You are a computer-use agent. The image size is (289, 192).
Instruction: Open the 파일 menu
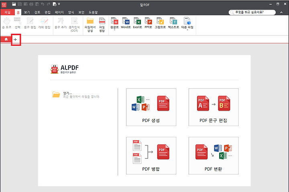[x=7, y=12]
